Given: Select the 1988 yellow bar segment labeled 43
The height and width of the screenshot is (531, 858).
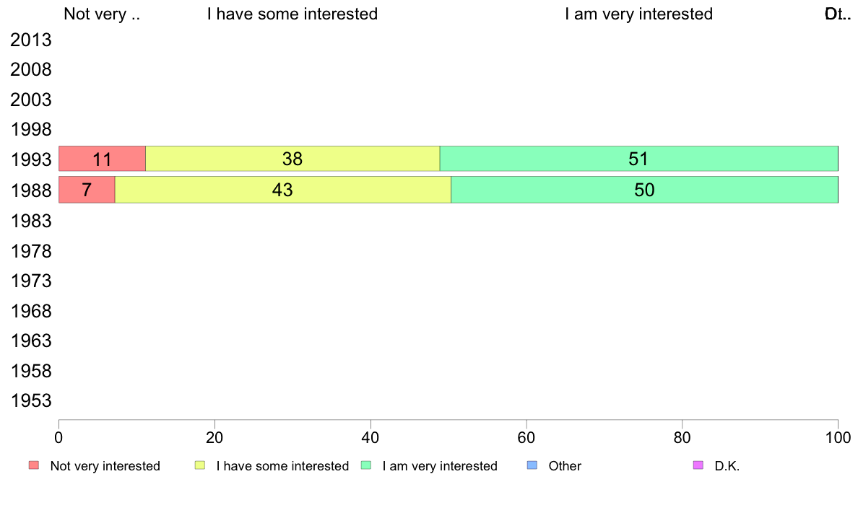Looking at the screenshot, I should [283, 190].
